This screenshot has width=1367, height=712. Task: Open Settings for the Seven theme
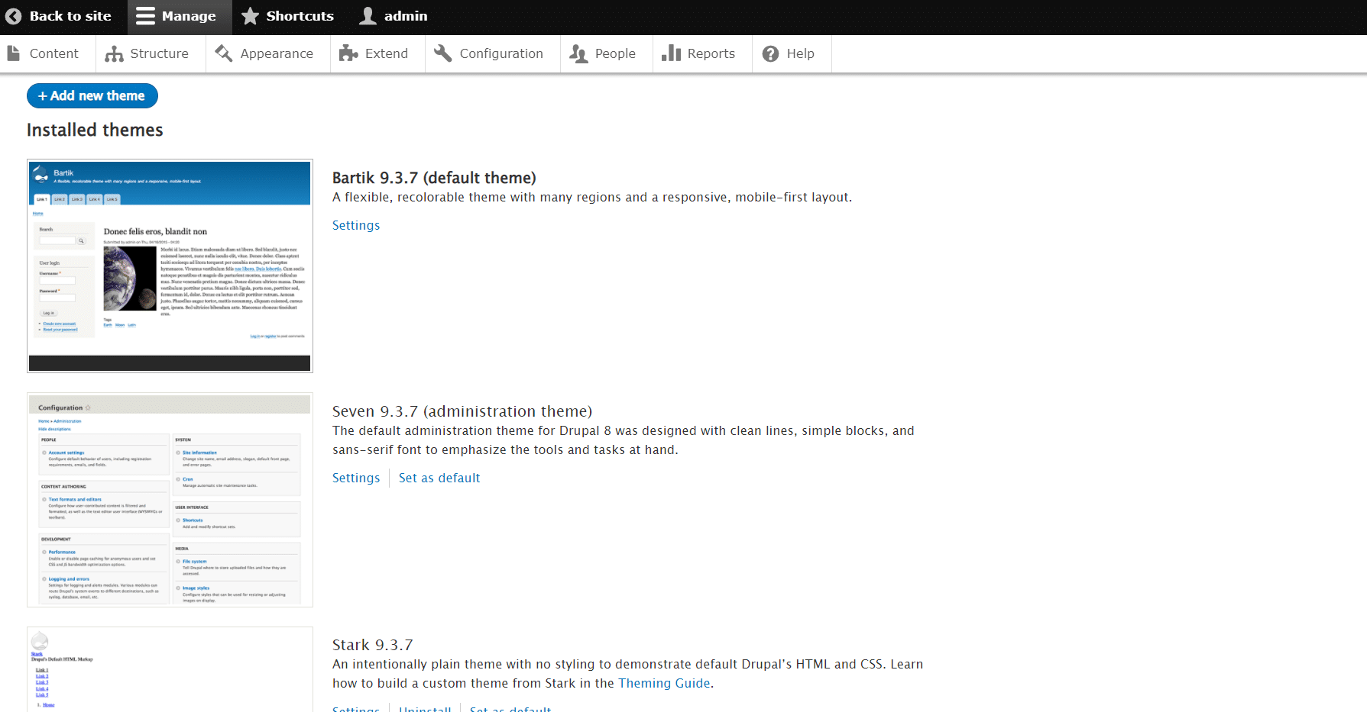point(356,478)
